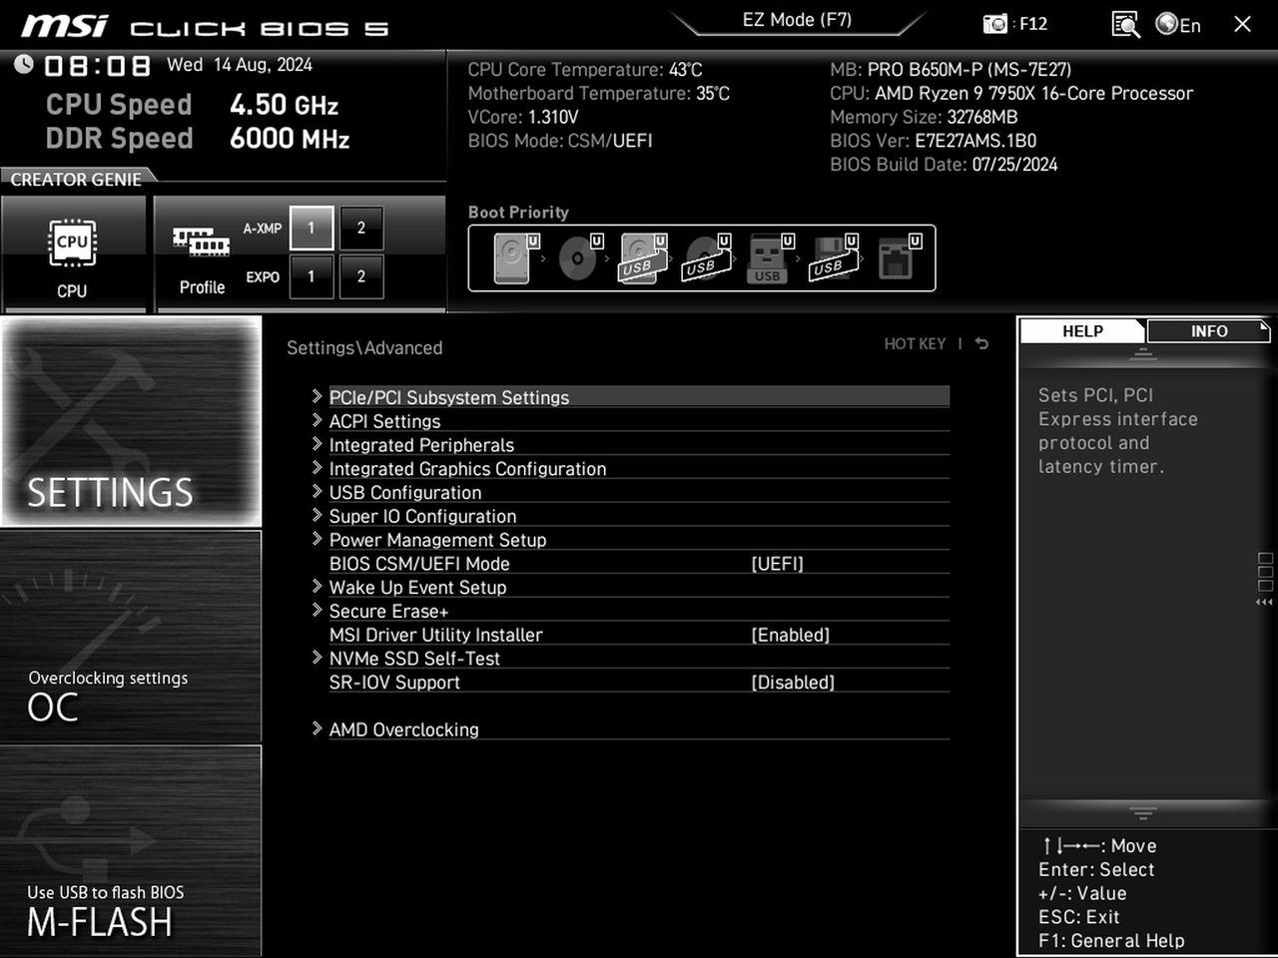
Task: Click the date Wed 14 Aug, 2024
Action: pos(240,65)
